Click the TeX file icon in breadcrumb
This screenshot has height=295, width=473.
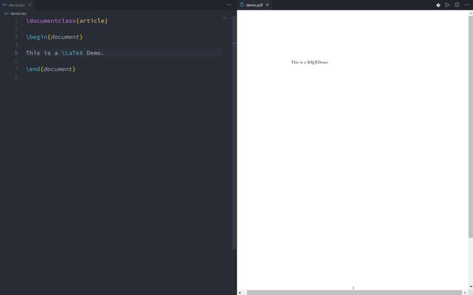7,14
